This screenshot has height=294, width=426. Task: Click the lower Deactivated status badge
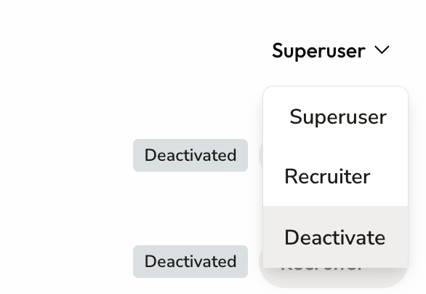190,262
